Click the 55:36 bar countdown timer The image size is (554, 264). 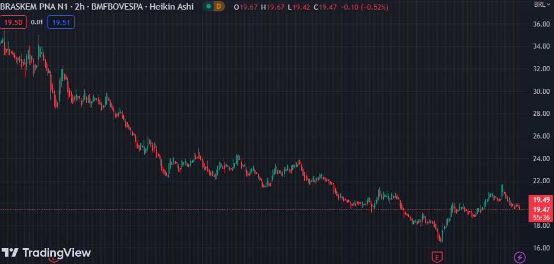point(541,217)
